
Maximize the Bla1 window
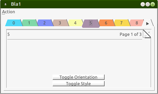[x=148, y=4]
